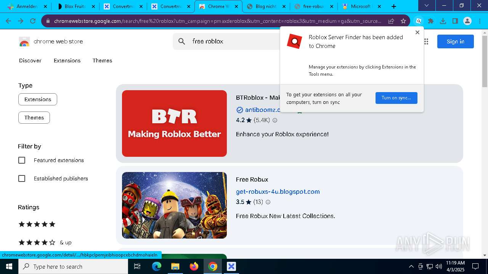
Task: Filter by four stars and up
Action: point(45,242)
